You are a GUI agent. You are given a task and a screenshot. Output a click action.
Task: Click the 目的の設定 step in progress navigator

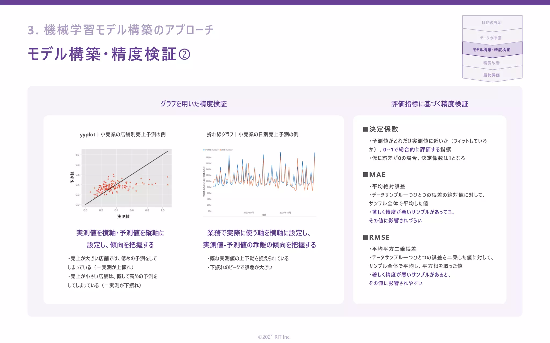492,23
